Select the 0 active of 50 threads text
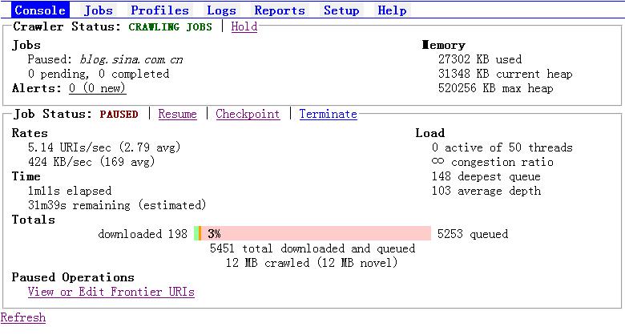Screen dimensions: 625x335 click(502, 147)
